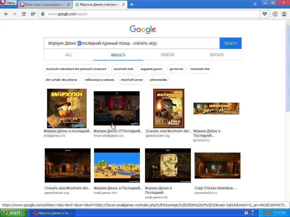Click the browser forward arrow
The image size is (290, 217).
(15, 14)
